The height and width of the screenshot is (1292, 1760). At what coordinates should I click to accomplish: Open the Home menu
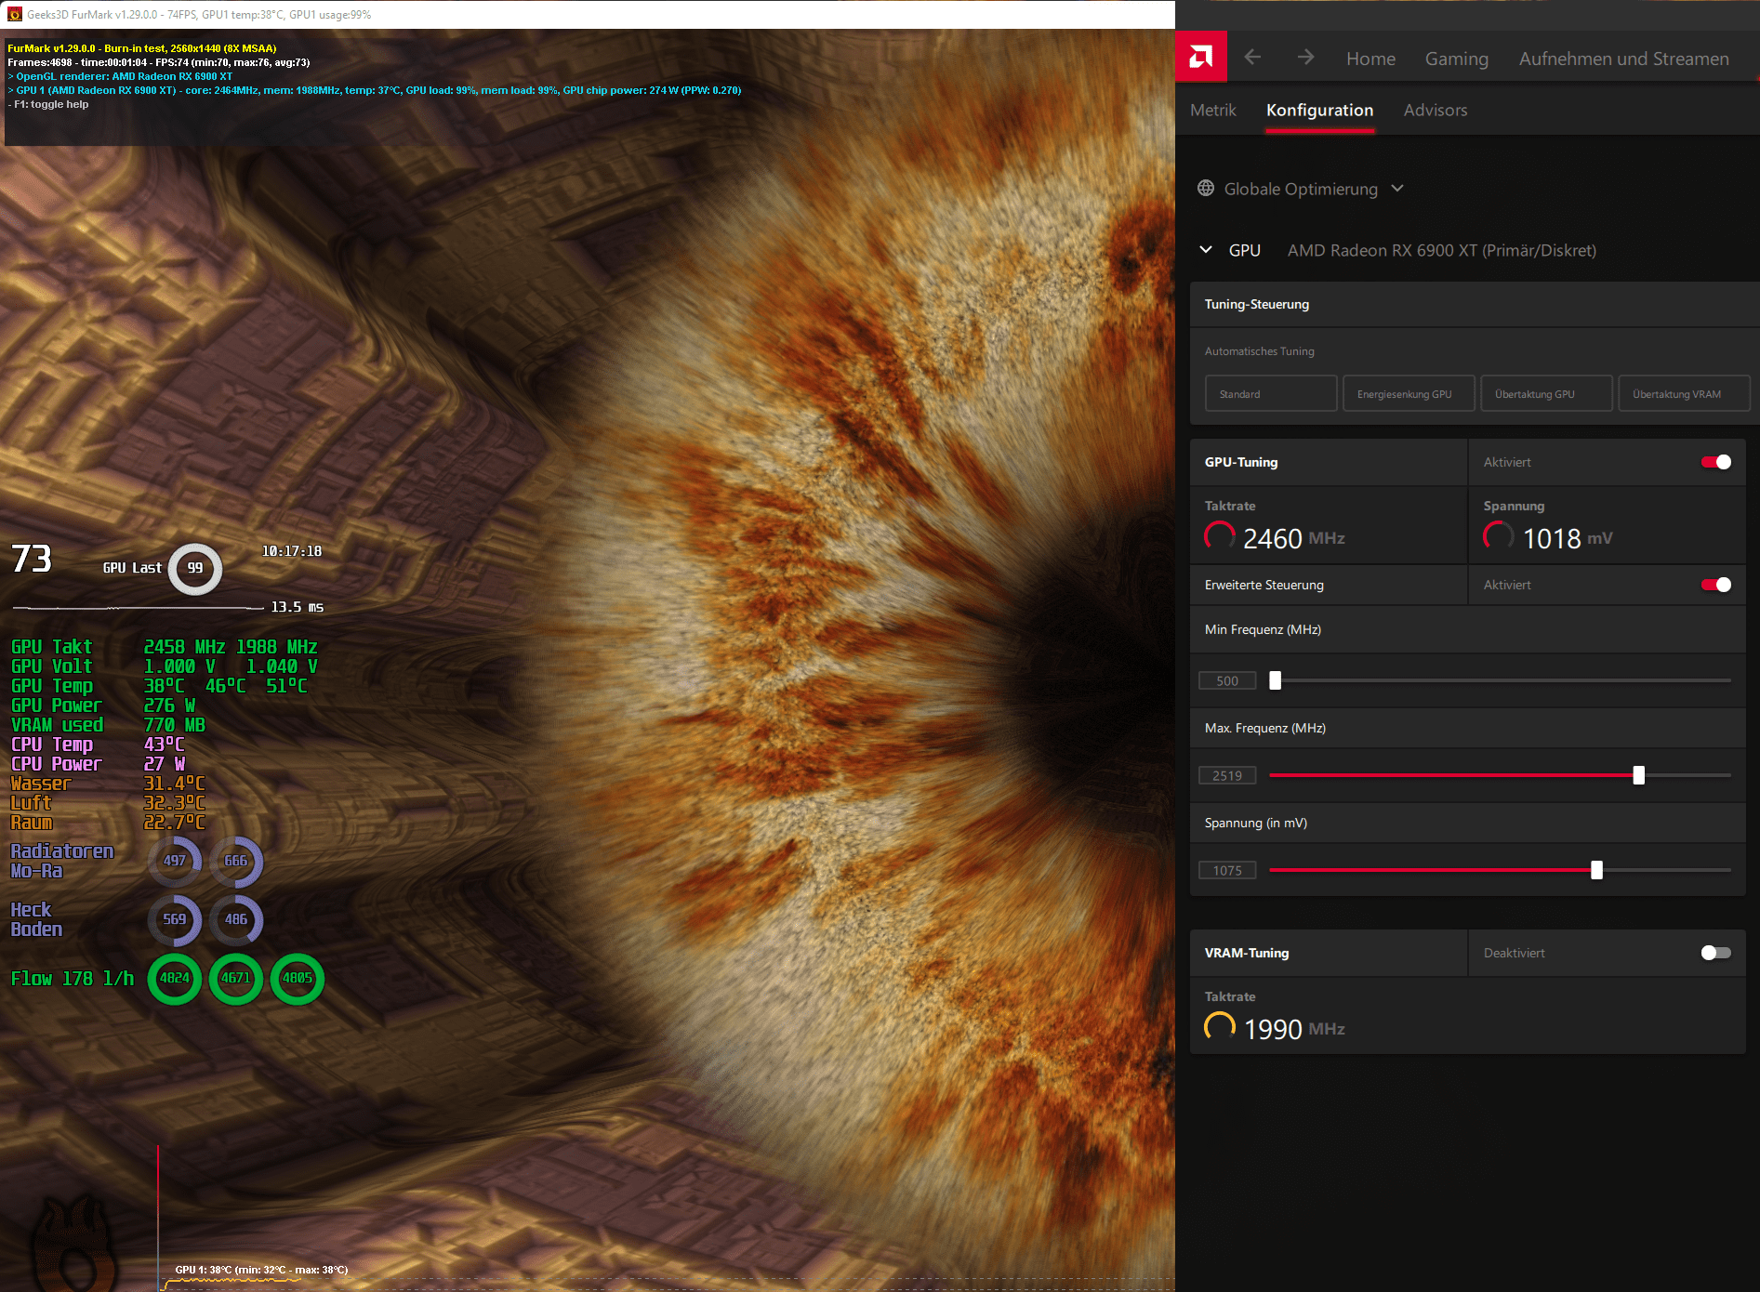click(x=1370, y=59)
